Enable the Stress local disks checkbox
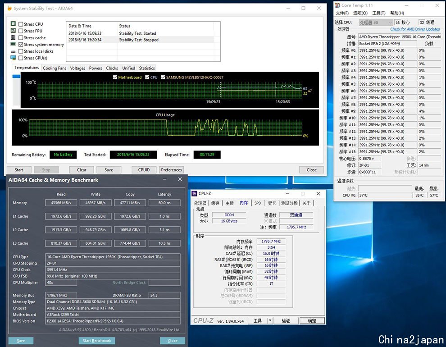The width and height of the screenshot is (446, 347). point(21,51)
